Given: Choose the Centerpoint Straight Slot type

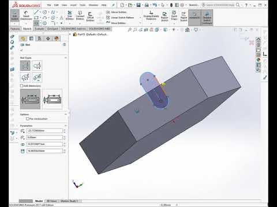Looking at the screenshot, I should (37, 66).
